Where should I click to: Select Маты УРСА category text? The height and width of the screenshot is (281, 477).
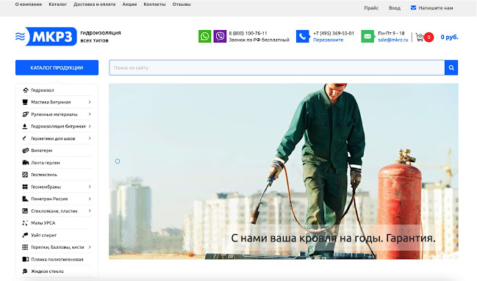coord(43,223)
